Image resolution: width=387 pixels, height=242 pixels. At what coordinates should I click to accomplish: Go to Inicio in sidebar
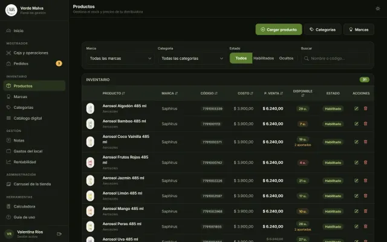coord(34,31)
